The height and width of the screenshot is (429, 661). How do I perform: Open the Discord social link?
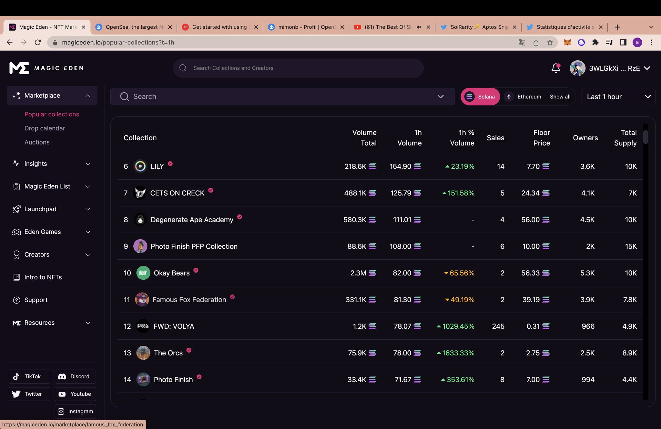(x=75, y=376)
